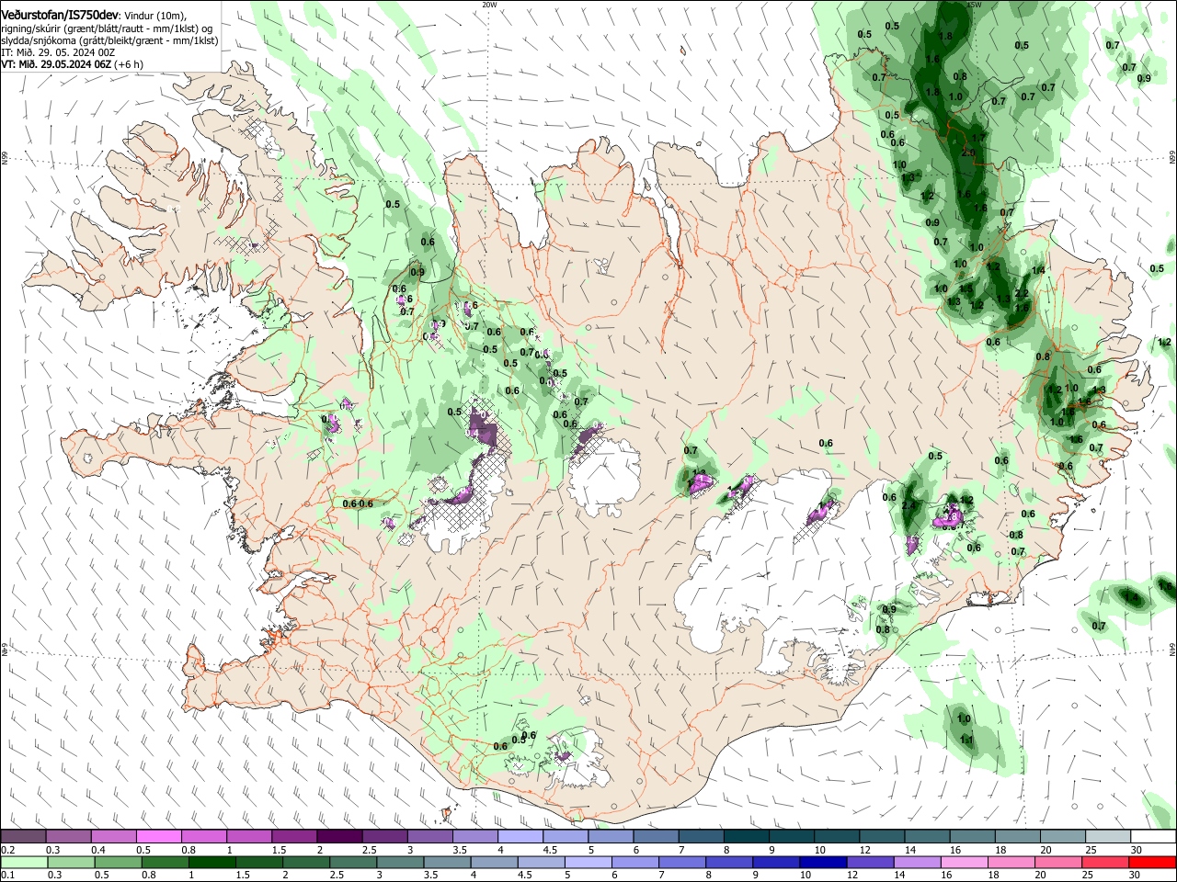Select the 'VT: Mið. 29.05.2024 06Z (+6 h)' line
Viewport: 1177px width, 882px height.
pyautogui.click(x=73, y=65)
